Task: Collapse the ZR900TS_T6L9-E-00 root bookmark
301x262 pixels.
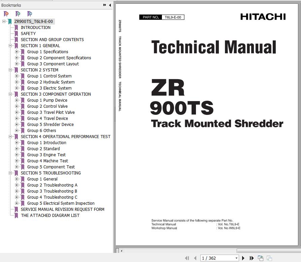Action: click(x=4, y=21)
